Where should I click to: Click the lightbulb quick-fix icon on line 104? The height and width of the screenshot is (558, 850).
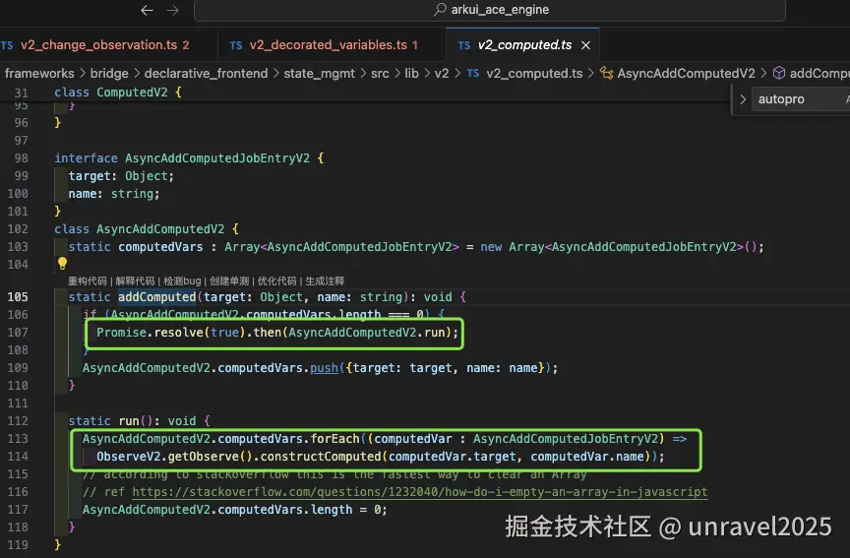coord(62,264)
